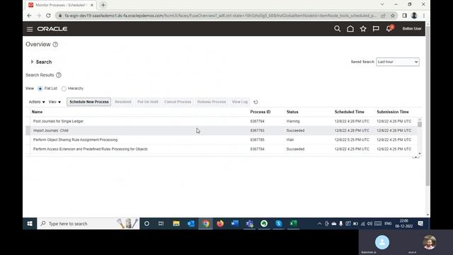Click the Release Process button

click(x=212, y=102)
